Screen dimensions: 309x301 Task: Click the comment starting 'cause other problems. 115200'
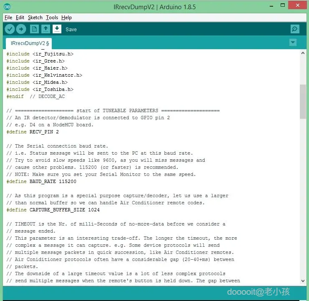(92, 167)
